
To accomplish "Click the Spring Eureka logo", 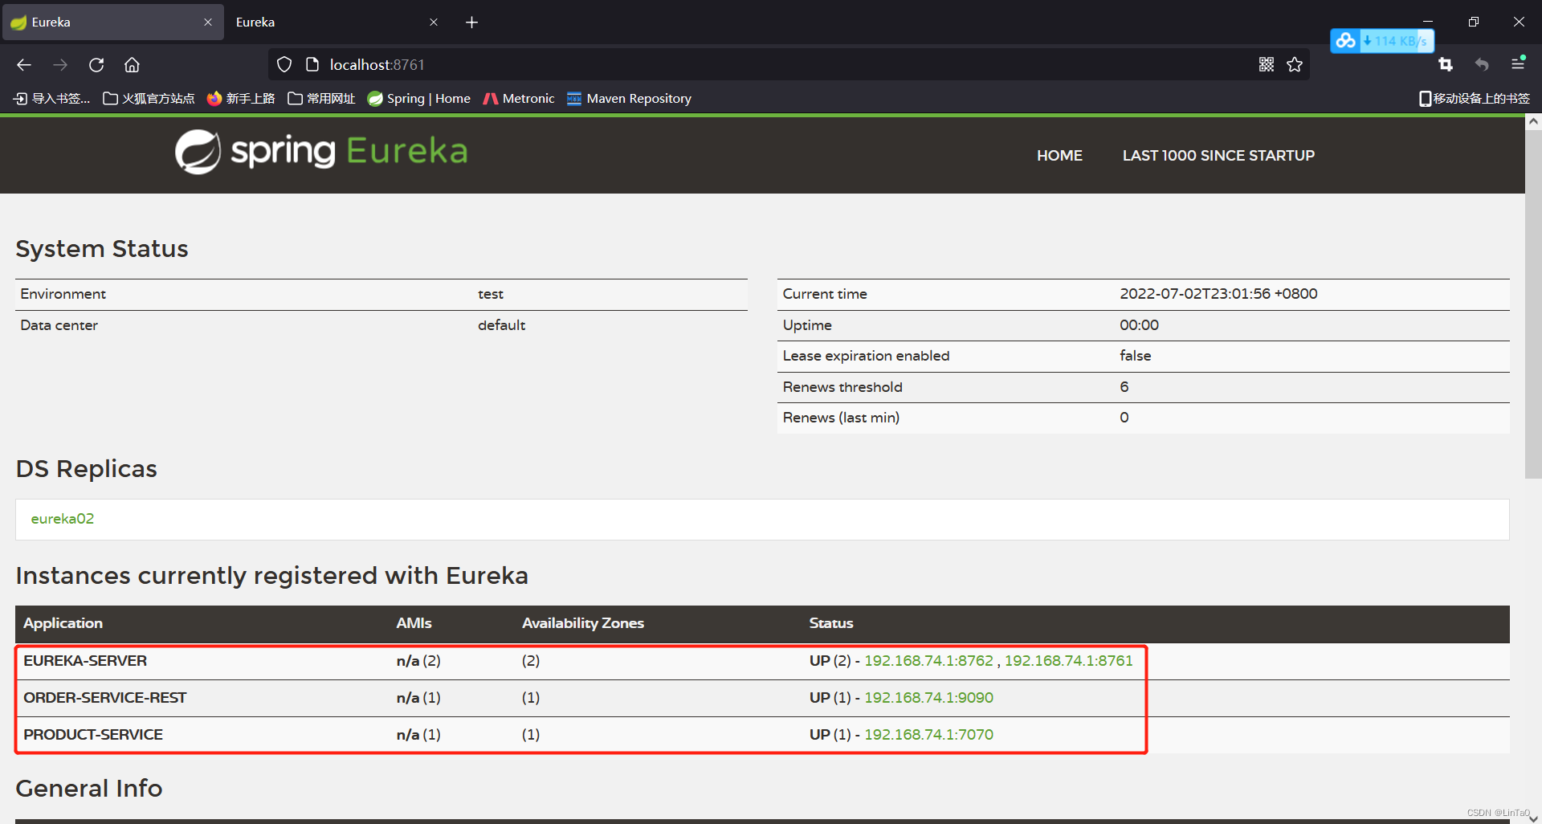I will [321, 151].
